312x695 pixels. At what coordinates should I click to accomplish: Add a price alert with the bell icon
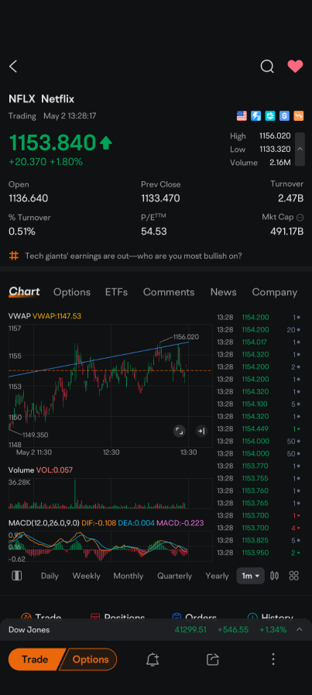pyautogui.click(x=153, y=659)
